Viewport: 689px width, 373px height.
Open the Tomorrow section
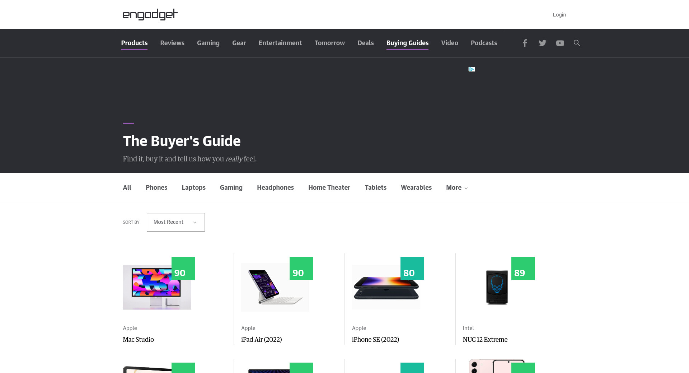click(330, 43)
